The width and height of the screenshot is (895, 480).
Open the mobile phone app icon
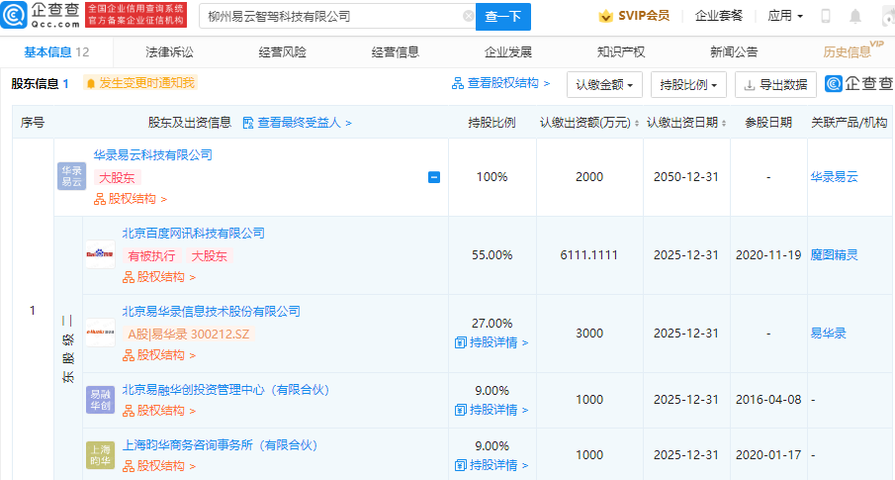pos(826,16)
